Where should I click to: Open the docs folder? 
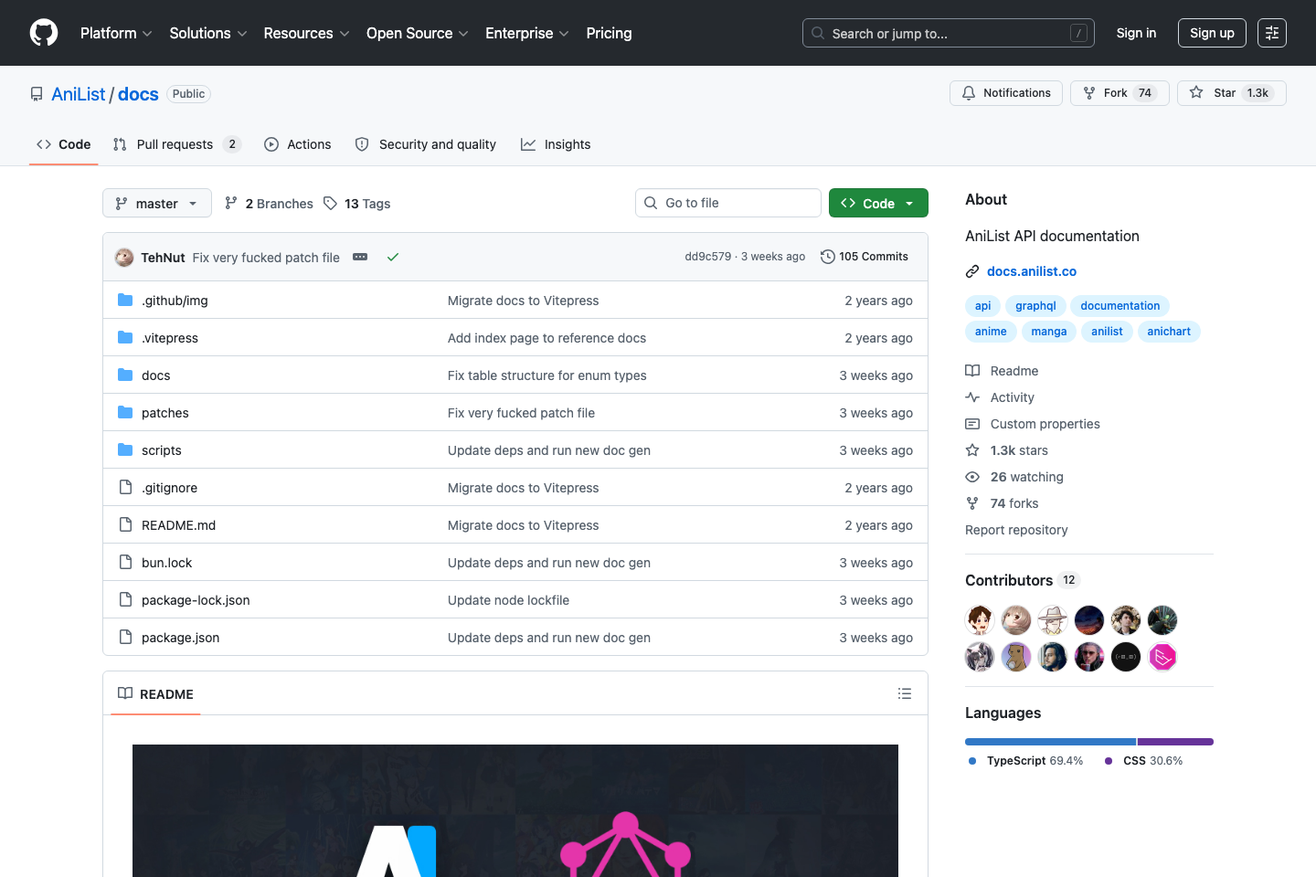point(155,375)
